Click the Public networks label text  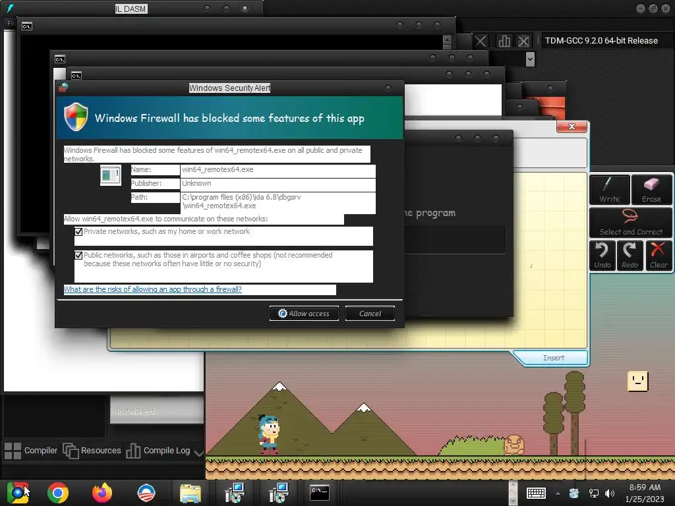tap(208, 260)
